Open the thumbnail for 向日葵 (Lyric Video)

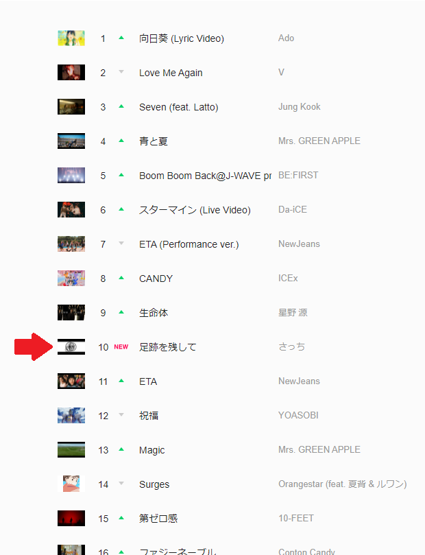tap(71, 38)
